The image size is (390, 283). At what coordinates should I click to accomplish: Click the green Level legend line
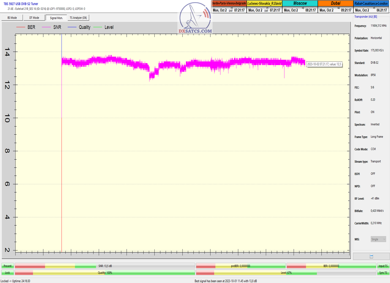coord(97,27)
